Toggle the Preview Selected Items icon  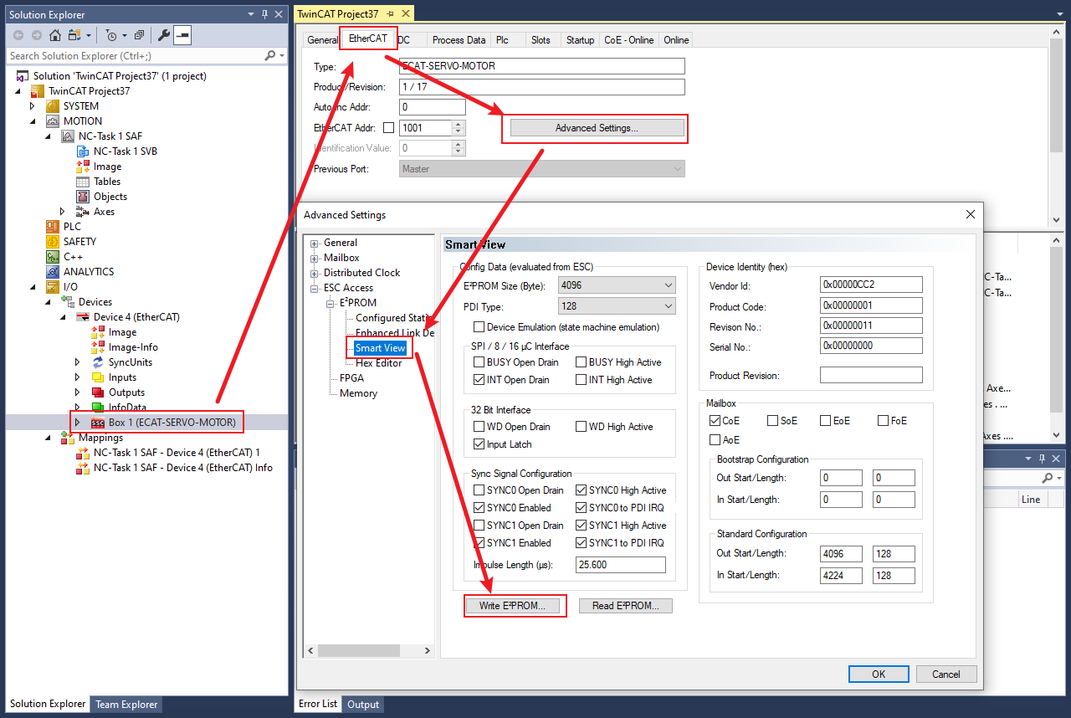tap(182, 35)
